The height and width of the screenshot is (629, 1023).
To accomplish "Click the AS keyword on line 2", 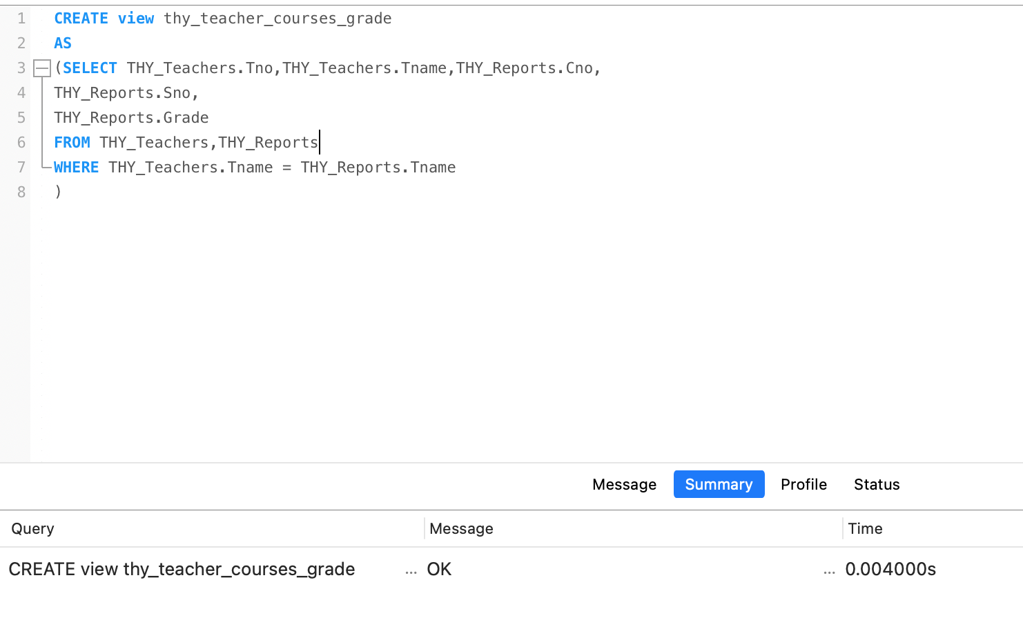I will tap(63, 43).
